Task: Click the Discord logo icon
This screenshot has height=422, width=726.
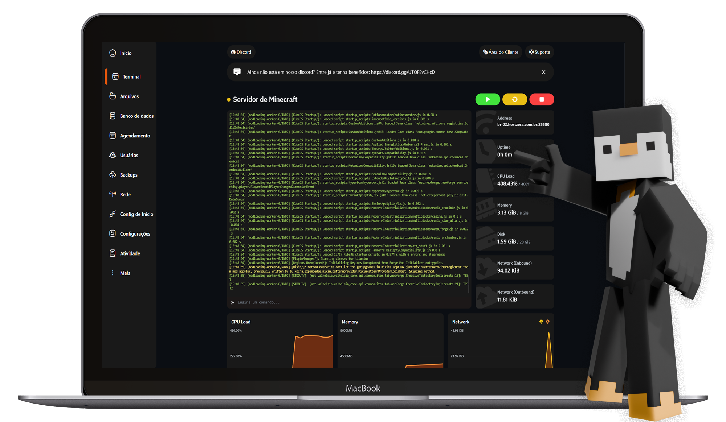Action: click(x=233, y=52)
